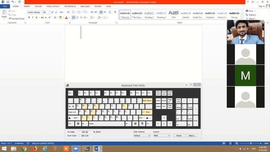Apply the text highlight color marker
270x152 pixels.
tap(60, 17)
